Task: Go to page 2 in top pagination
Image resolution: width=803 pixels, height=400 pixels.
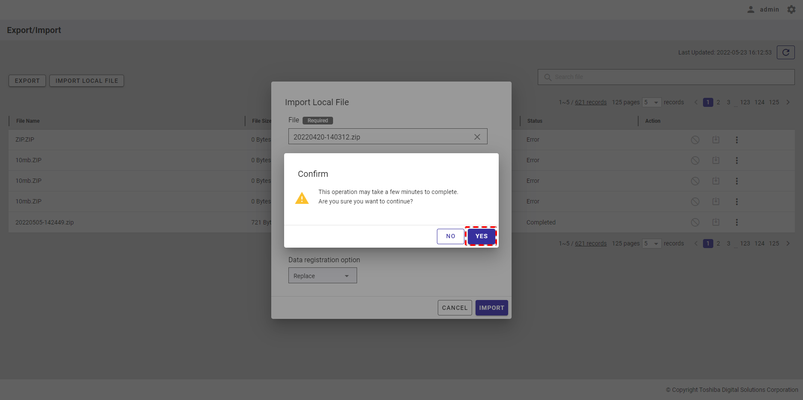Action: coord(718,103)
